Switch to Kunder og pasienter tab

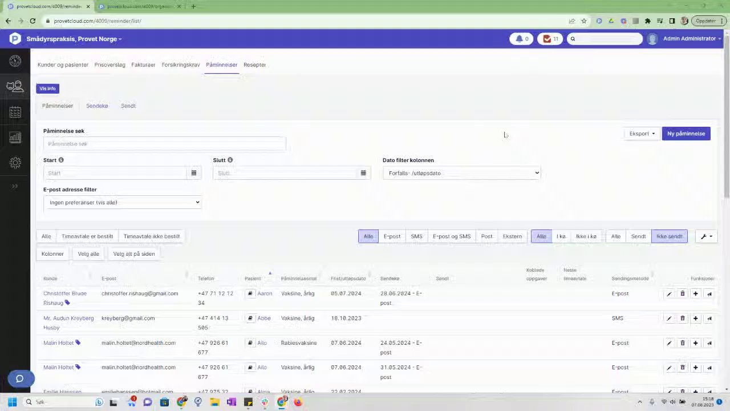pyautogui.click(x=63, y=65)
